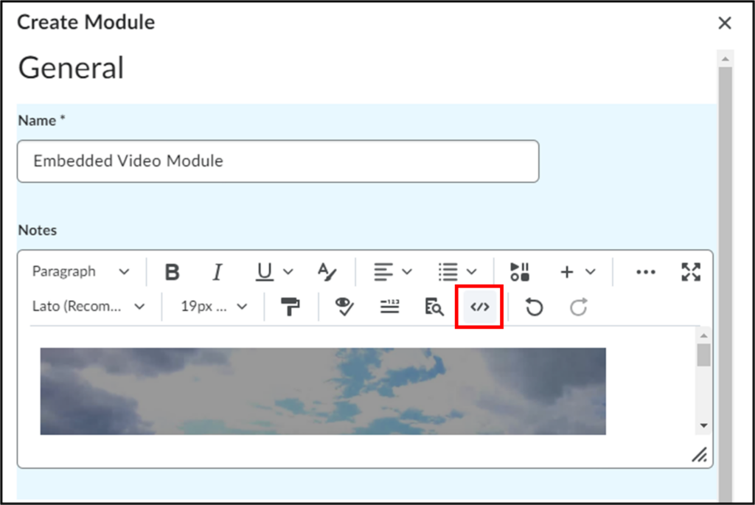
Task: Click the embedded sky video thumbnail
Action: pyautogui.click(x=323, y=391)
